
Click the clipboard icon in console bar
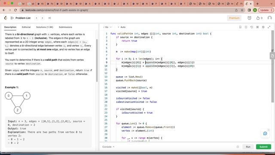coord(238,147)
